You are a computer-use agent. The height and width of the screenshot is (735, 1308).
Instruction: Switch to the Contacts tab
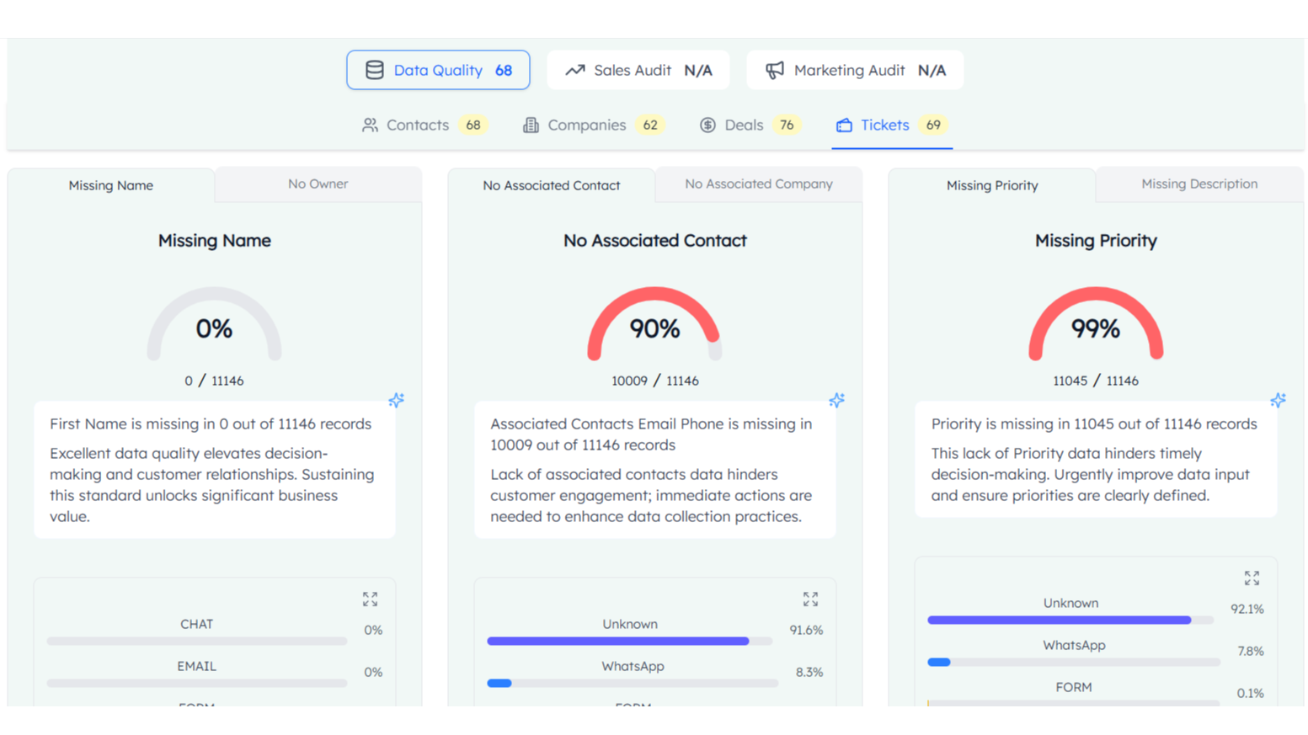click(x=418, y=125)
